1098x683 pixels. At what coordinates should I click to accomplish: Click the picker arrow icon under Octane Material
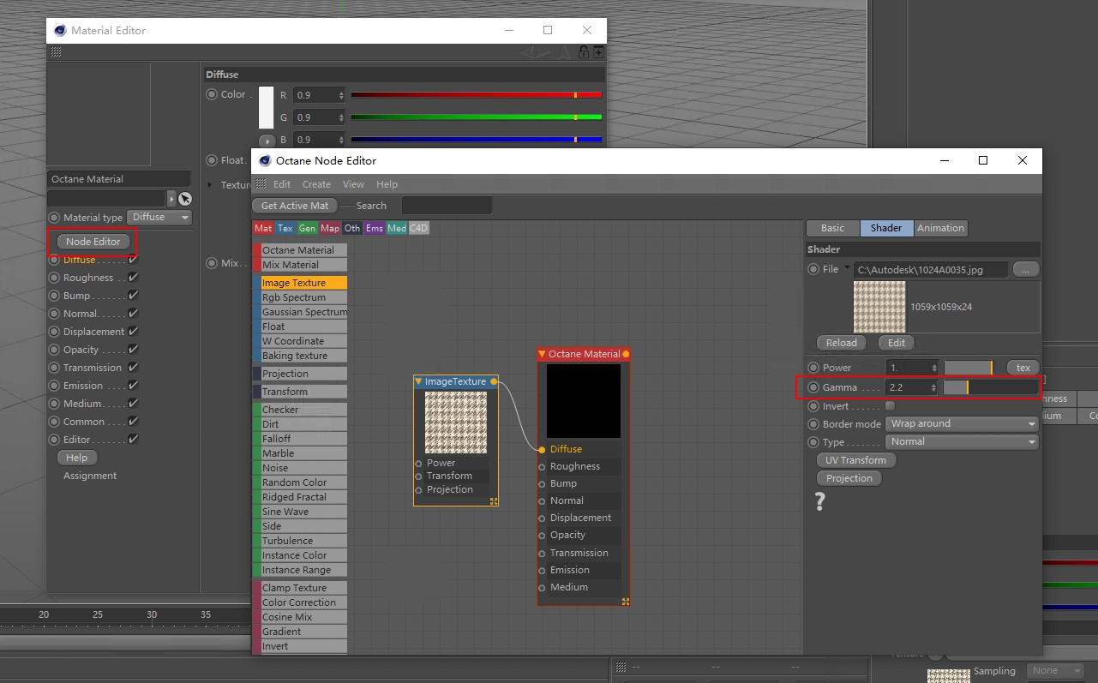pos(184,199)
